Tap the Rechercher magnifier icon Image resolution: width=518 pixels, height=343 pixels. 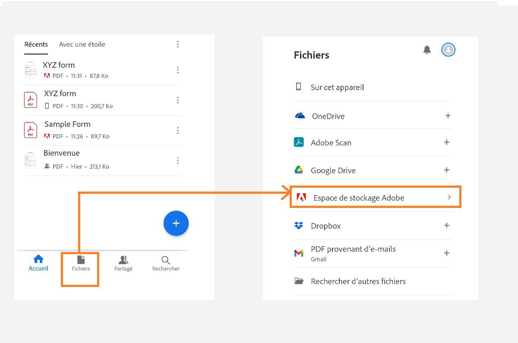point(166,260)
